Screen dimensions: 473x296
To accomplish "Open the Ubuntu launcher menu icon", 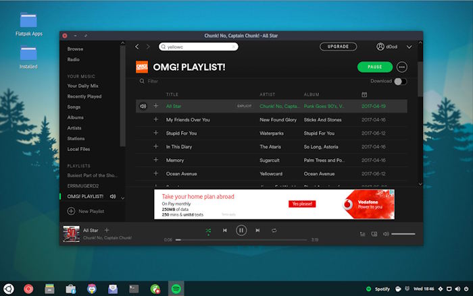I will tap(8, 289).
